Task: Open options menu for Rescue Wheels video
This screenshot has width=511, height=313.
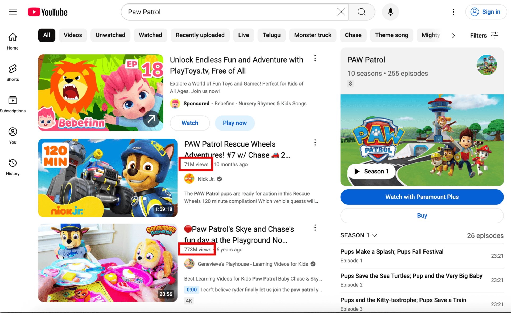Action: pos(315,143)
